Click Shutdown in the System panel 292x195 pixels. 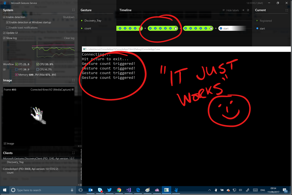(68, 17)
